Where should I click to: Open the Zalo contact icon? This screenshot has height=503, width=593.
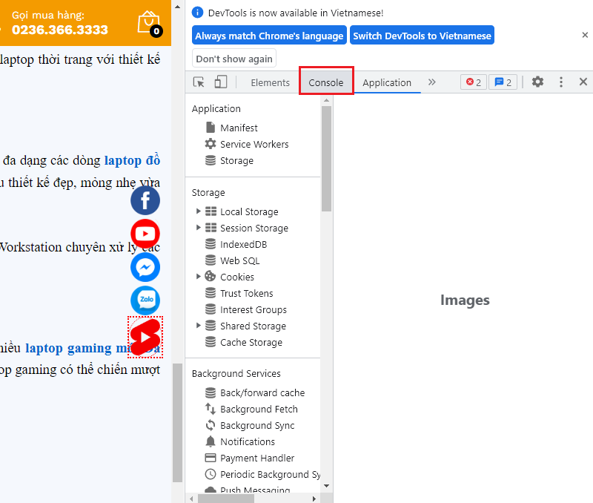[145, 300]
